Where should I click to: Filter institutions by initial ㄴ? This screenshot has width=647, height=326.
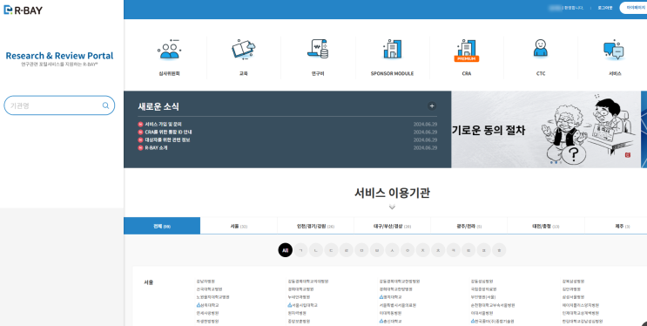coord(316,250)
